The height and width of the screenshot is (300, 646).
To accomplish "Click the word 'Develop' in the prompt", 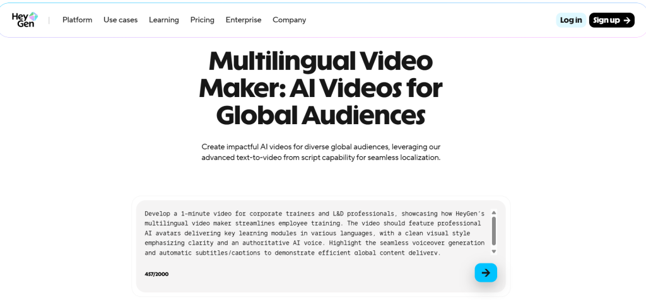I will point(157,214).
